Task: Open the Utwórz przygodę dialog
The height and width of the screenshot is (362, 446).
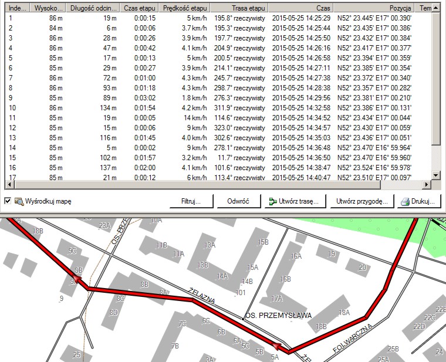Action: 361,201
